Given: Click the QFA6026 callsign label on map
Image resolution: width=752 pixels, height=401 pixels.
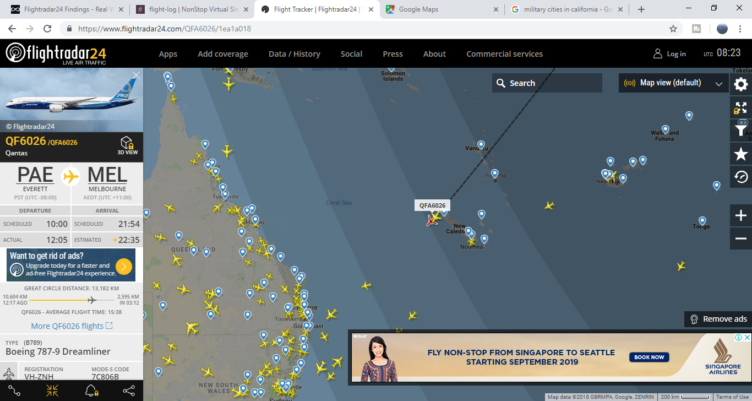Looking at the screenshot, I should tap(432, 205).
